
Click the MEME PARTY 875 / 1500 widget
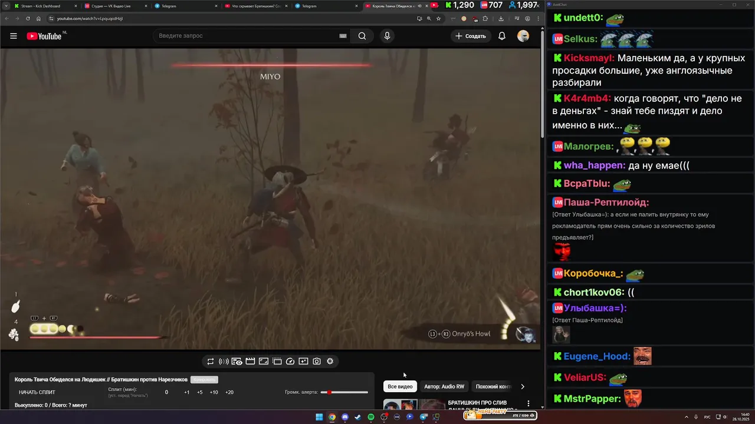[x=500, y=415]
